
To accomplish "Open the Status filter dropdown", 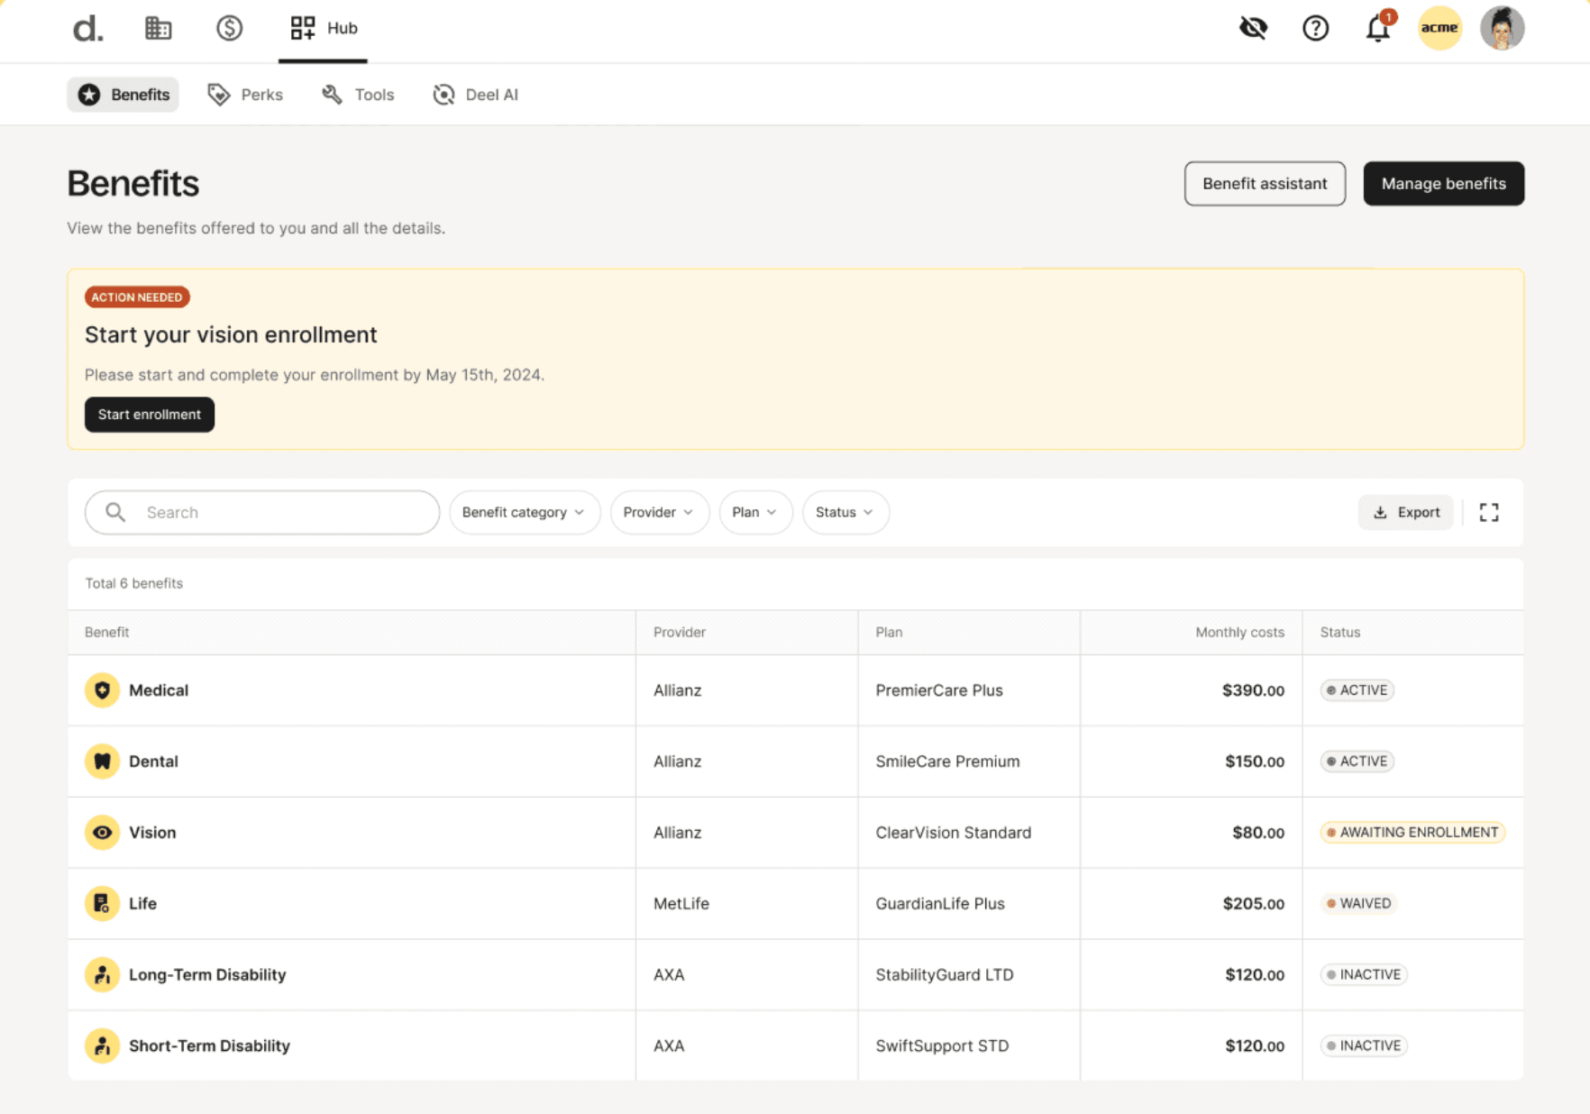I will (845, 512).
